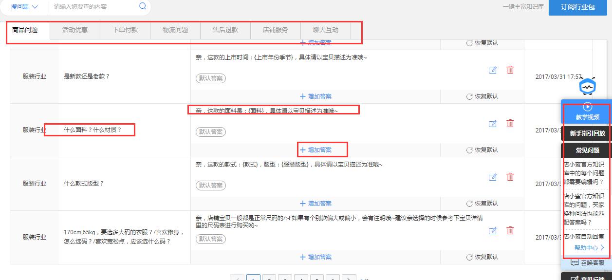Select question text 什么款式版型？
The height and width of the screenshot is (280, 612).
tap(84, 184)
